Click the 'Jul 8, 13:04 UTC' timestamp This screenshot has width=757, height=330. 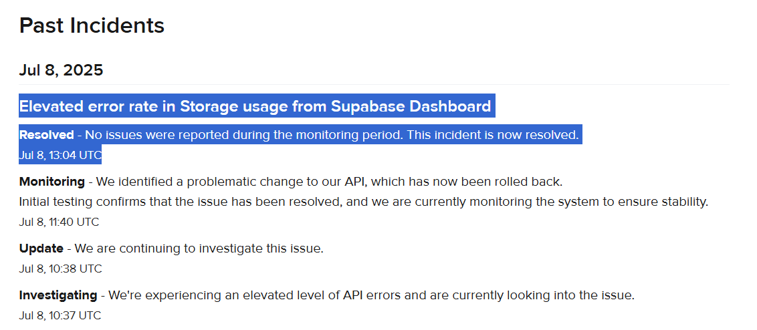60,156
